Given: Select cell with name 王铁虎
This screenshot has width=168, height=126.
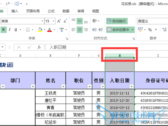Looking at the screenshot, I should pos(50,93).
